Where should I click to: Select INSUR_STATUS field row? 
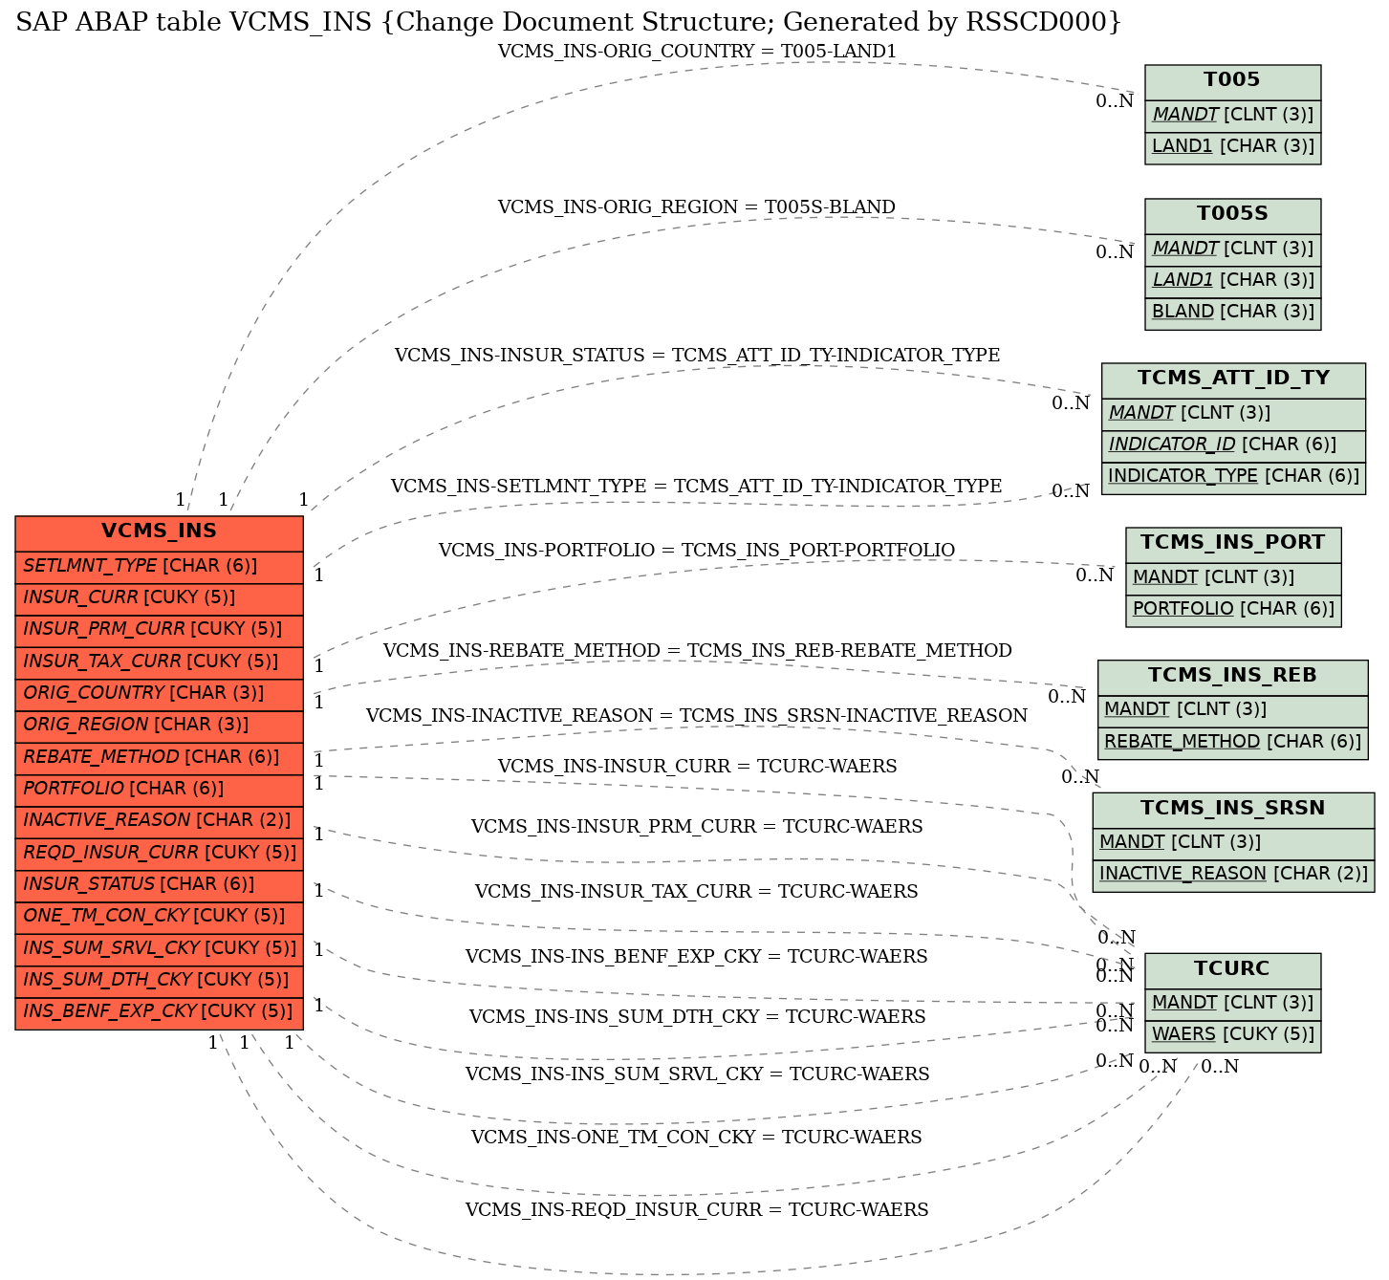159,885
